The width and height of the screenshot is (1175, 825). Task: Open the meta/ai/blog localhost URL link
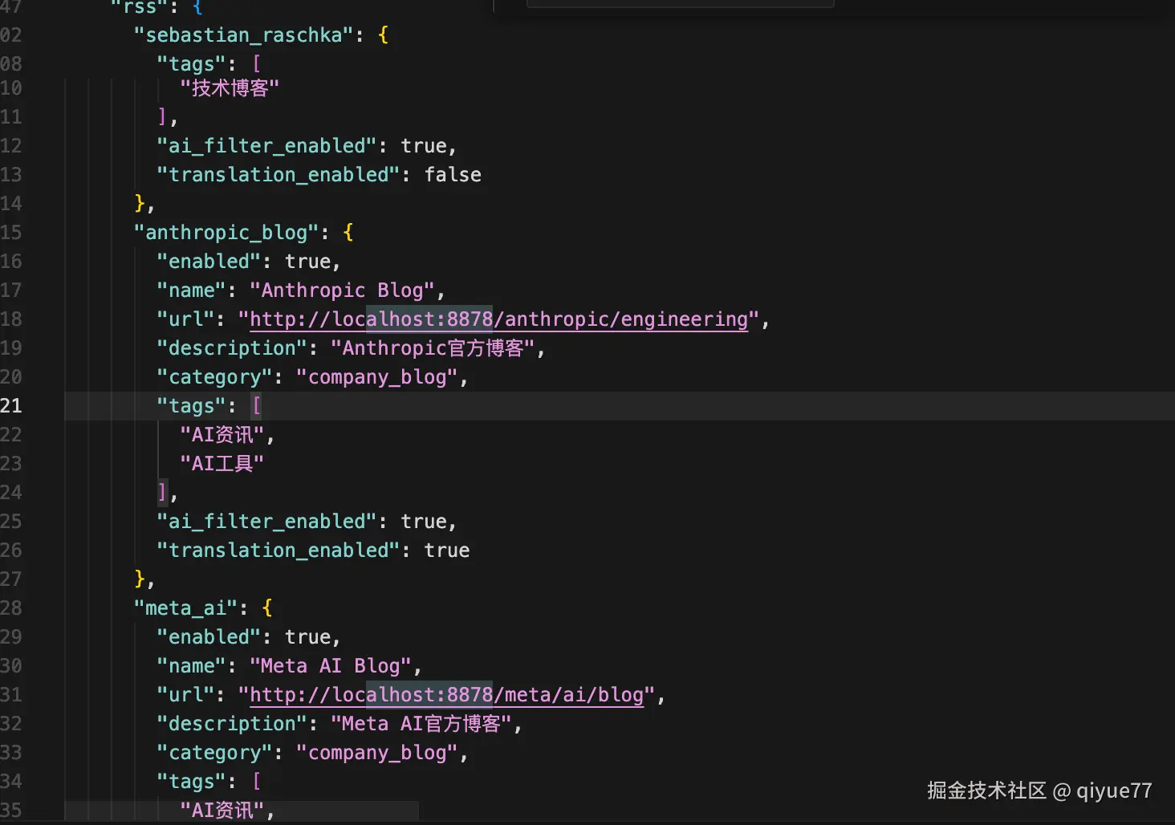point(446,695)
